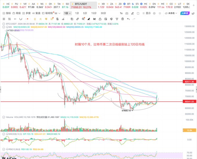Select the 15分 timeframe button
Screen dimensions: 197x159
point(94,13)
